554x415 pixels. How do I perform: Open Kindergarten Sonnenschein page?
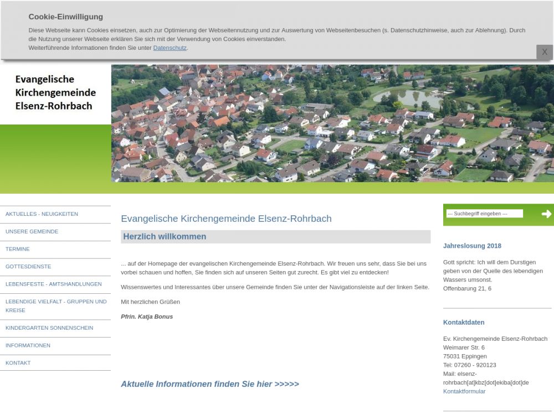(x=49, y=328)
